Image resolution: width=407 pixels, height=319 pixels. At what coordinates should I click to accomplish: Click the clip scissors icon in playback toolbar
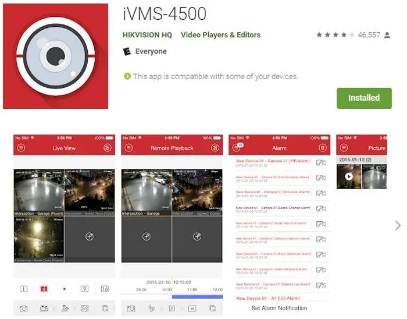click(151, 309)
